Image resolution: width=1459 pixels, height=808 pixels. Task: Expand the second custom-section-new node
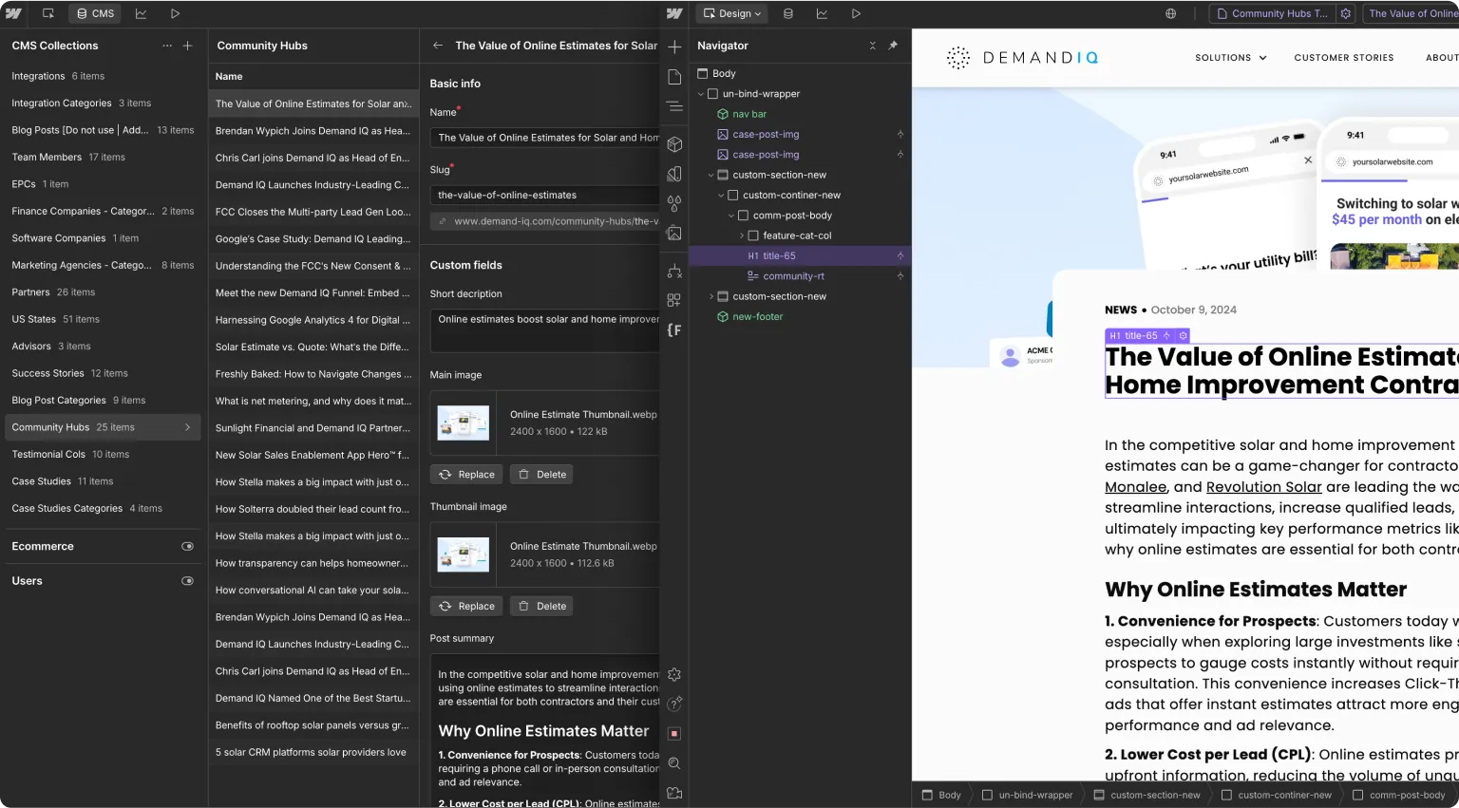[711, 296]
